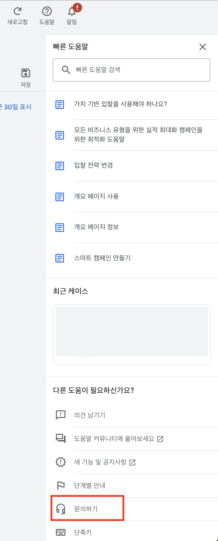Select the 의견 남기기 feedback icon

pos(60,415)
